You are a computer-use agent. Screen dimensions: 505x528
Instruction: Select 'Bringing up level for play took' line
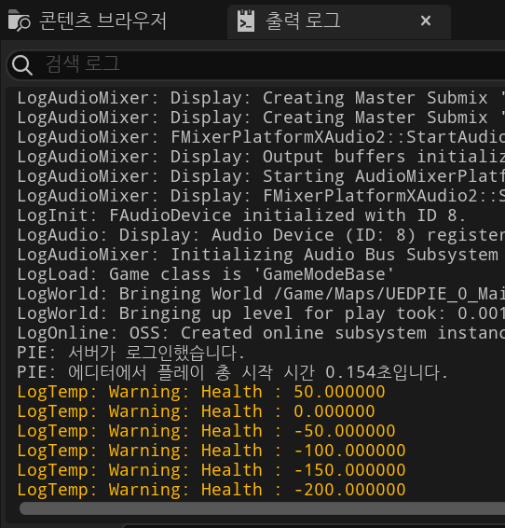pos(261,313)
